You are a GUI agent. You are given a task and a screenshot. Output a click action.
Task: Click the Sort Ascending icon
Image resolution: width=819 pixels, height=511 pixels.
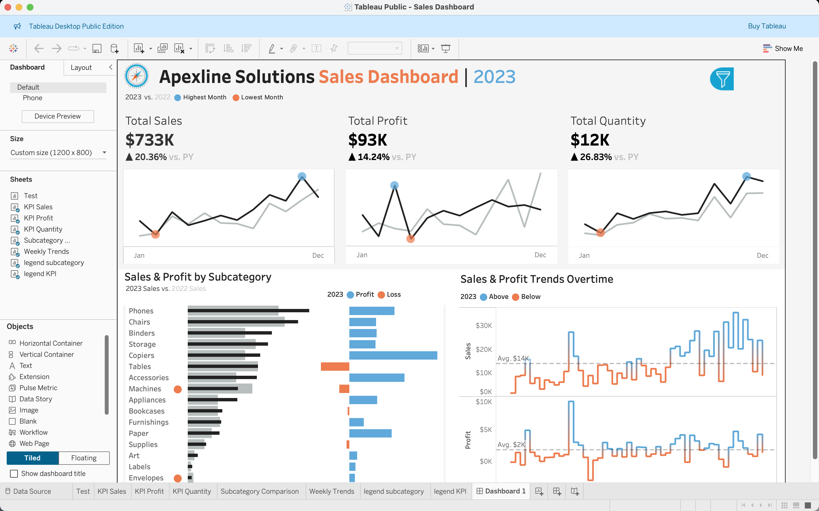228,48
